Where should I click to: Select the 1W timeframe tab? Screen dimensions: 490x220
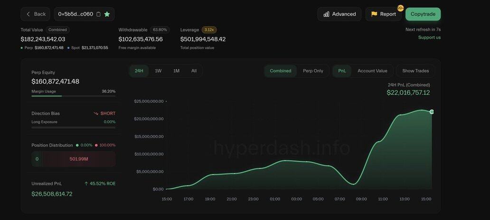[158, 71]
